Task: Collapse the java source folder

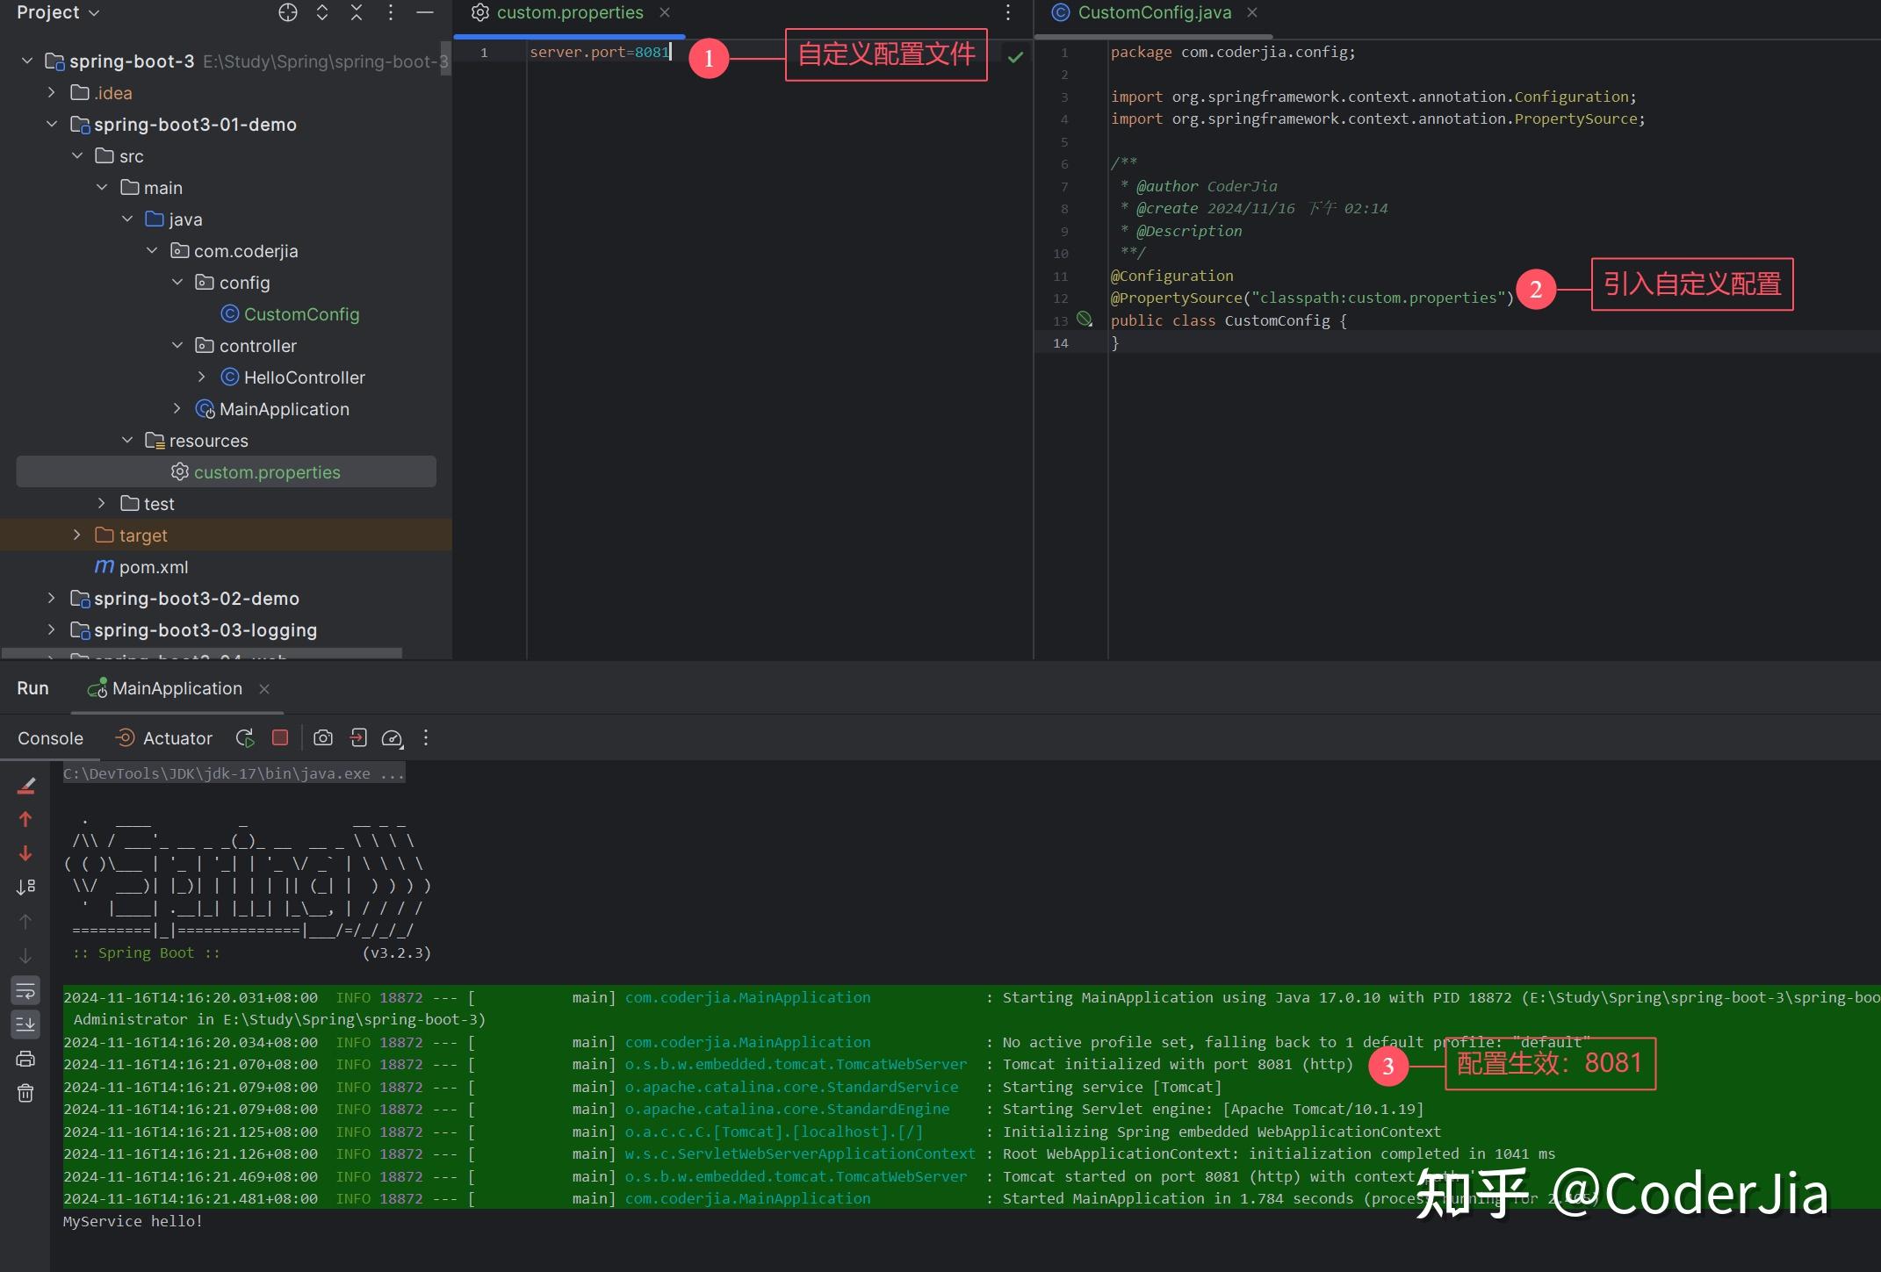Action: coord(127,219)
